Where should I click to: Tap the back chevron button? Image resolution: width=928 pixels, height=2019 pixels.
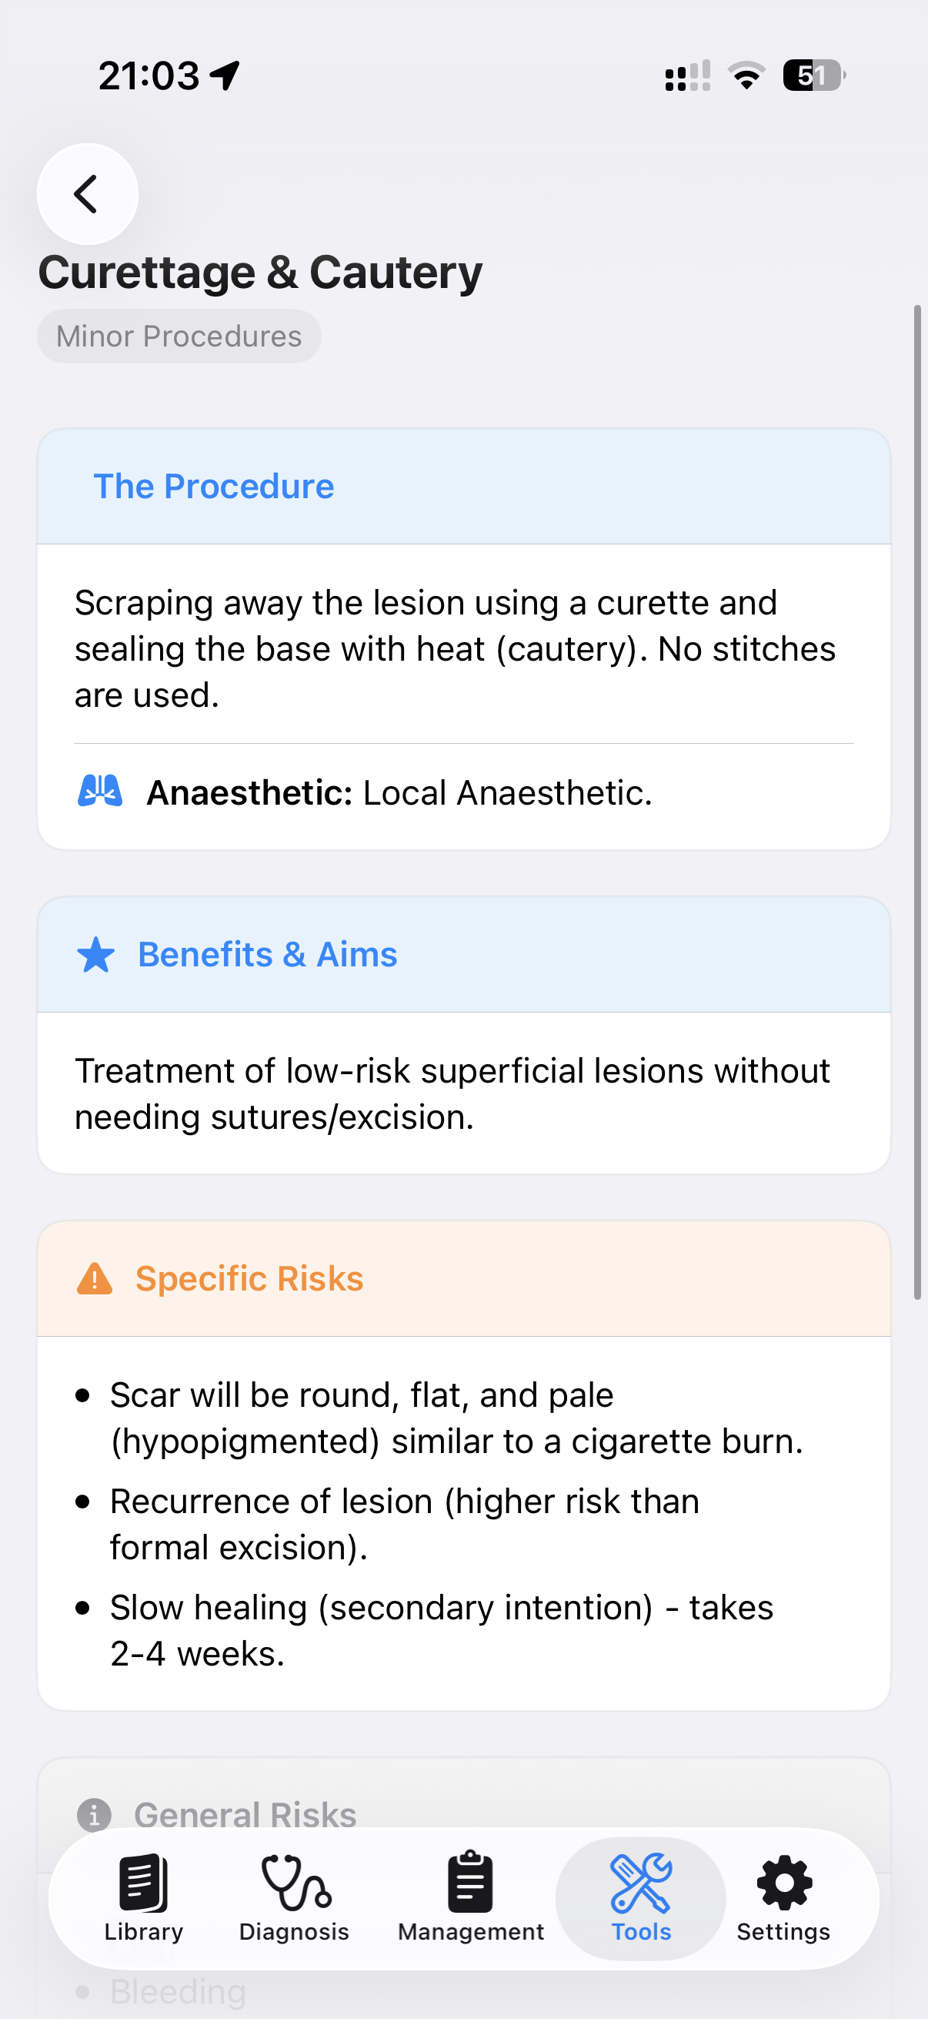pos(87,193)
